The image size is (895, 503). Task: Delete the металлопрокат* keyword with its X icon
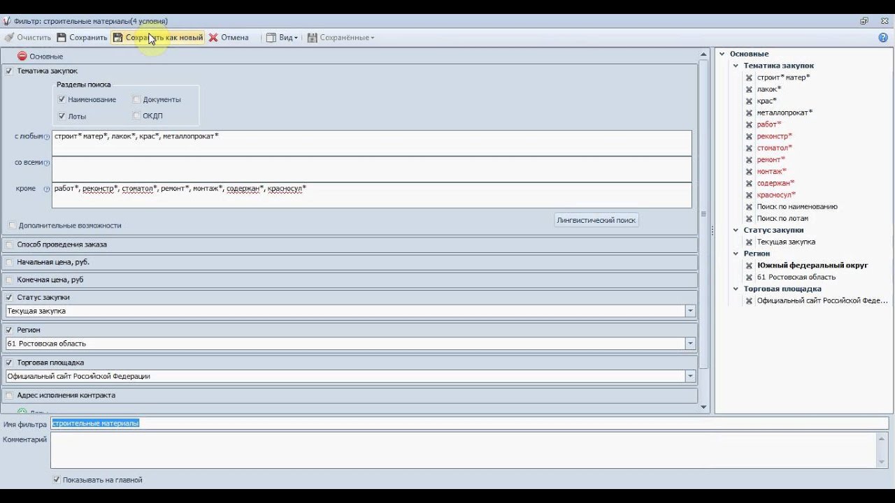click(x=749, y=113)
